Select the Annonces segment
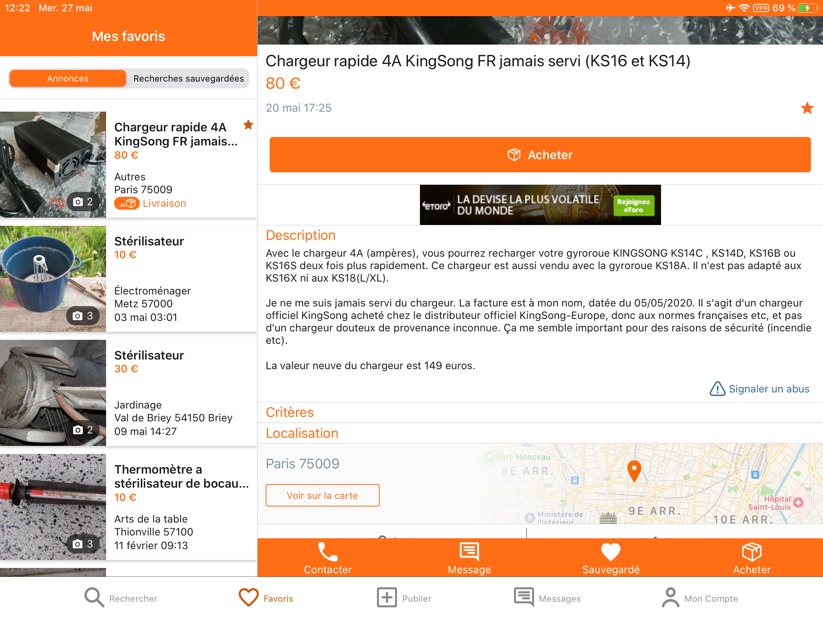823x617 pixels. click(x=68, y=78)
